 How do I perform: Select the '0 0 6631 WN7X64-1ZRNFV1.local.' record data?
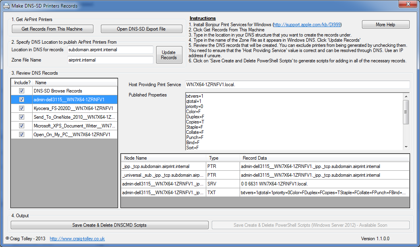tap(325, 184)
